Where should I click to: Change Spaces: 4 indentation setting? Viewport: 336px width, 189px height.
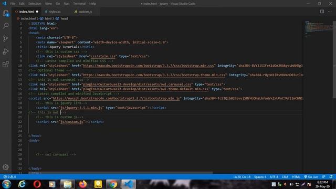coord(260,177)
